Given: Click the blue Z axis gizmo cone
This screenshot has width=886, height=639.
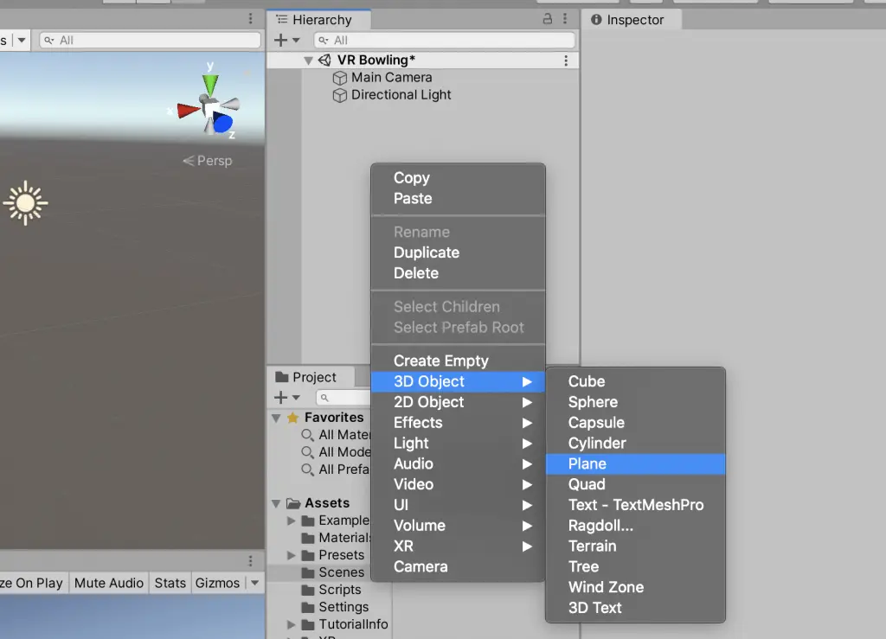Looking at the screenshot, I should [222, 124].
